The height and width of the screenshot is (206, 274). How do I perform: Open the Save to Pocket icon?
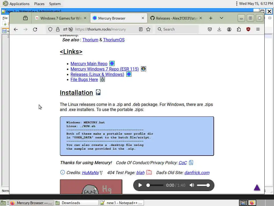[x=210, y=29]
